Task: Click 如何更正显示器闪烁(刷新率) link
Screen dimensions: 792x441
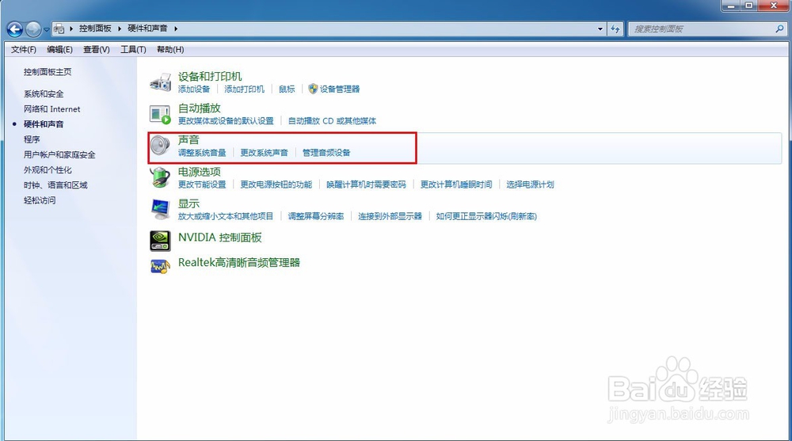Action: point(486,216)
